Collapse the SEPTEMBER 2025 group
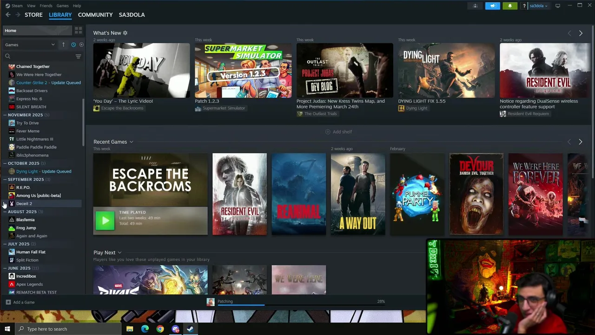The width and height of the screenshot is (595, 335). [5, 180]
